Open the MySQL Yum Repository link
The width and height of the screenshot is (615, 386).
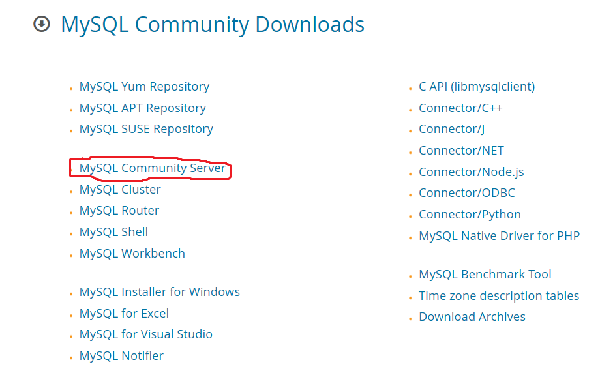pyautogui.click(x=144, y=87)
